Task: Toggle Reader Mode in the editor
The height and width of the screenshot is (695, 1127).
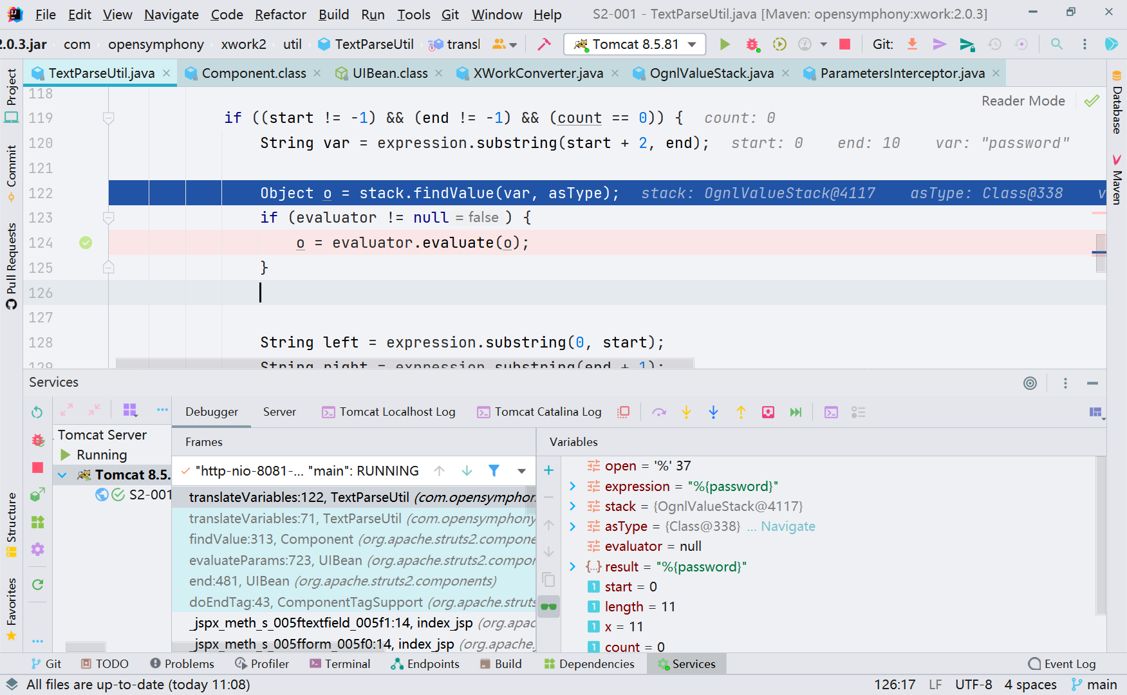Action: 1023,101
